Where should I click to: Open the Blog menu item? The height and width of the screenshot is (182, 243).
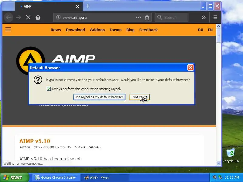click(130, 30)
